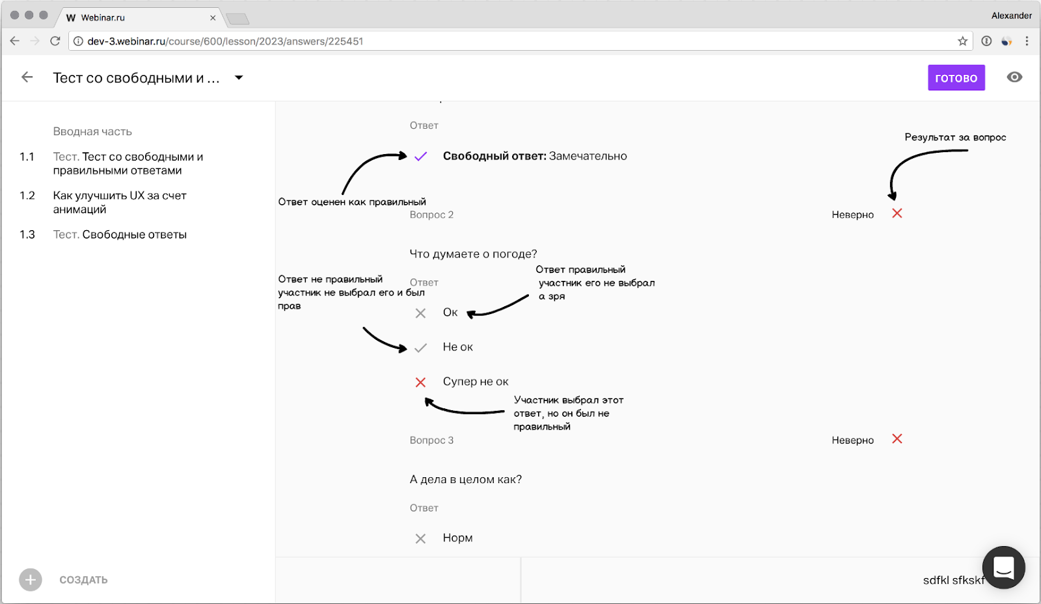The image size is (1041, 604).
Task: Toggle the gray checkmark beside Не ок
Action: click(421, 348)
